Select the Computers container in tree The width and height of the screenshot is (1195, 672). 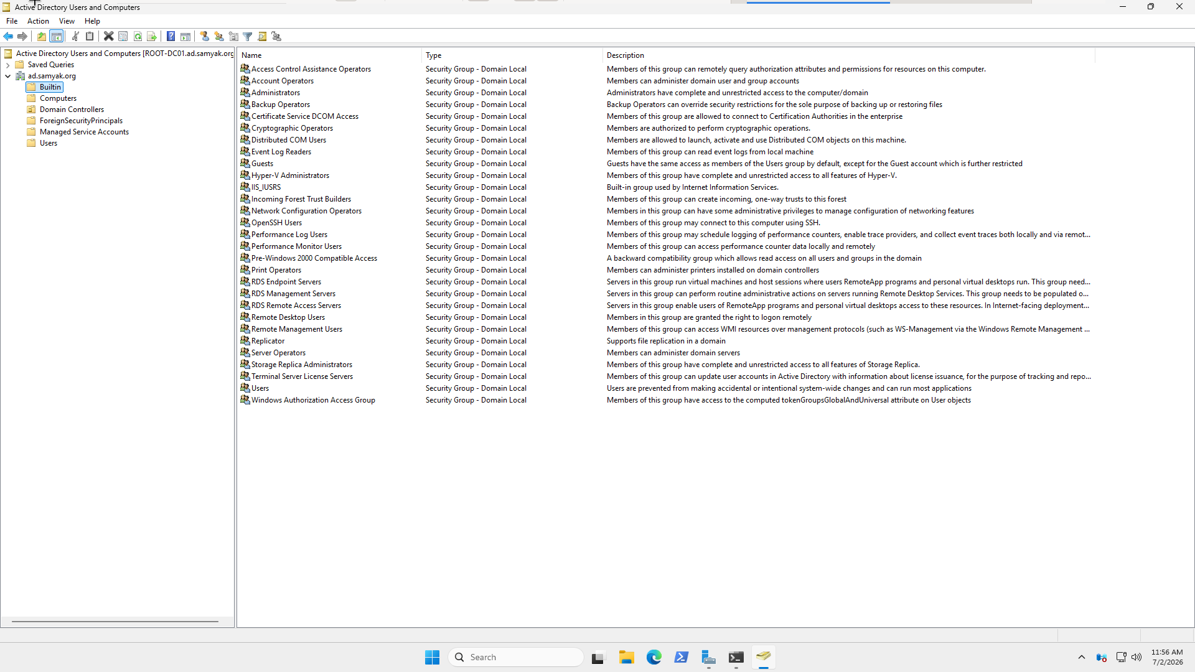58,98
